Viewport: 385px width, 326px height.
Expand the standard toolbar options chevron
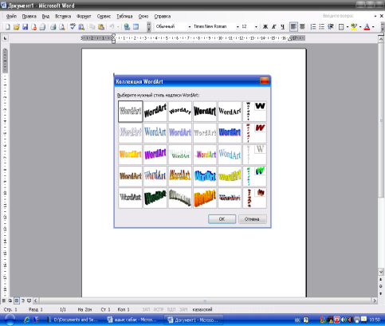[x=149, y=26]
